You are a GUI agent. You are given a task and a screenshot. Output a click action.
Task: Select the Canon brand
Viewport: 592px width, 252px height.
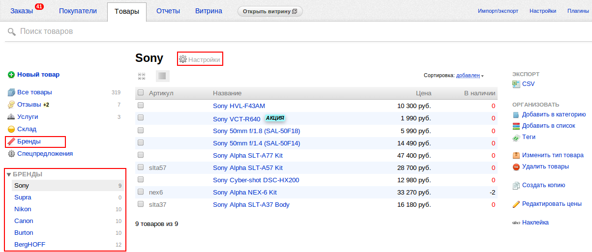24,221
